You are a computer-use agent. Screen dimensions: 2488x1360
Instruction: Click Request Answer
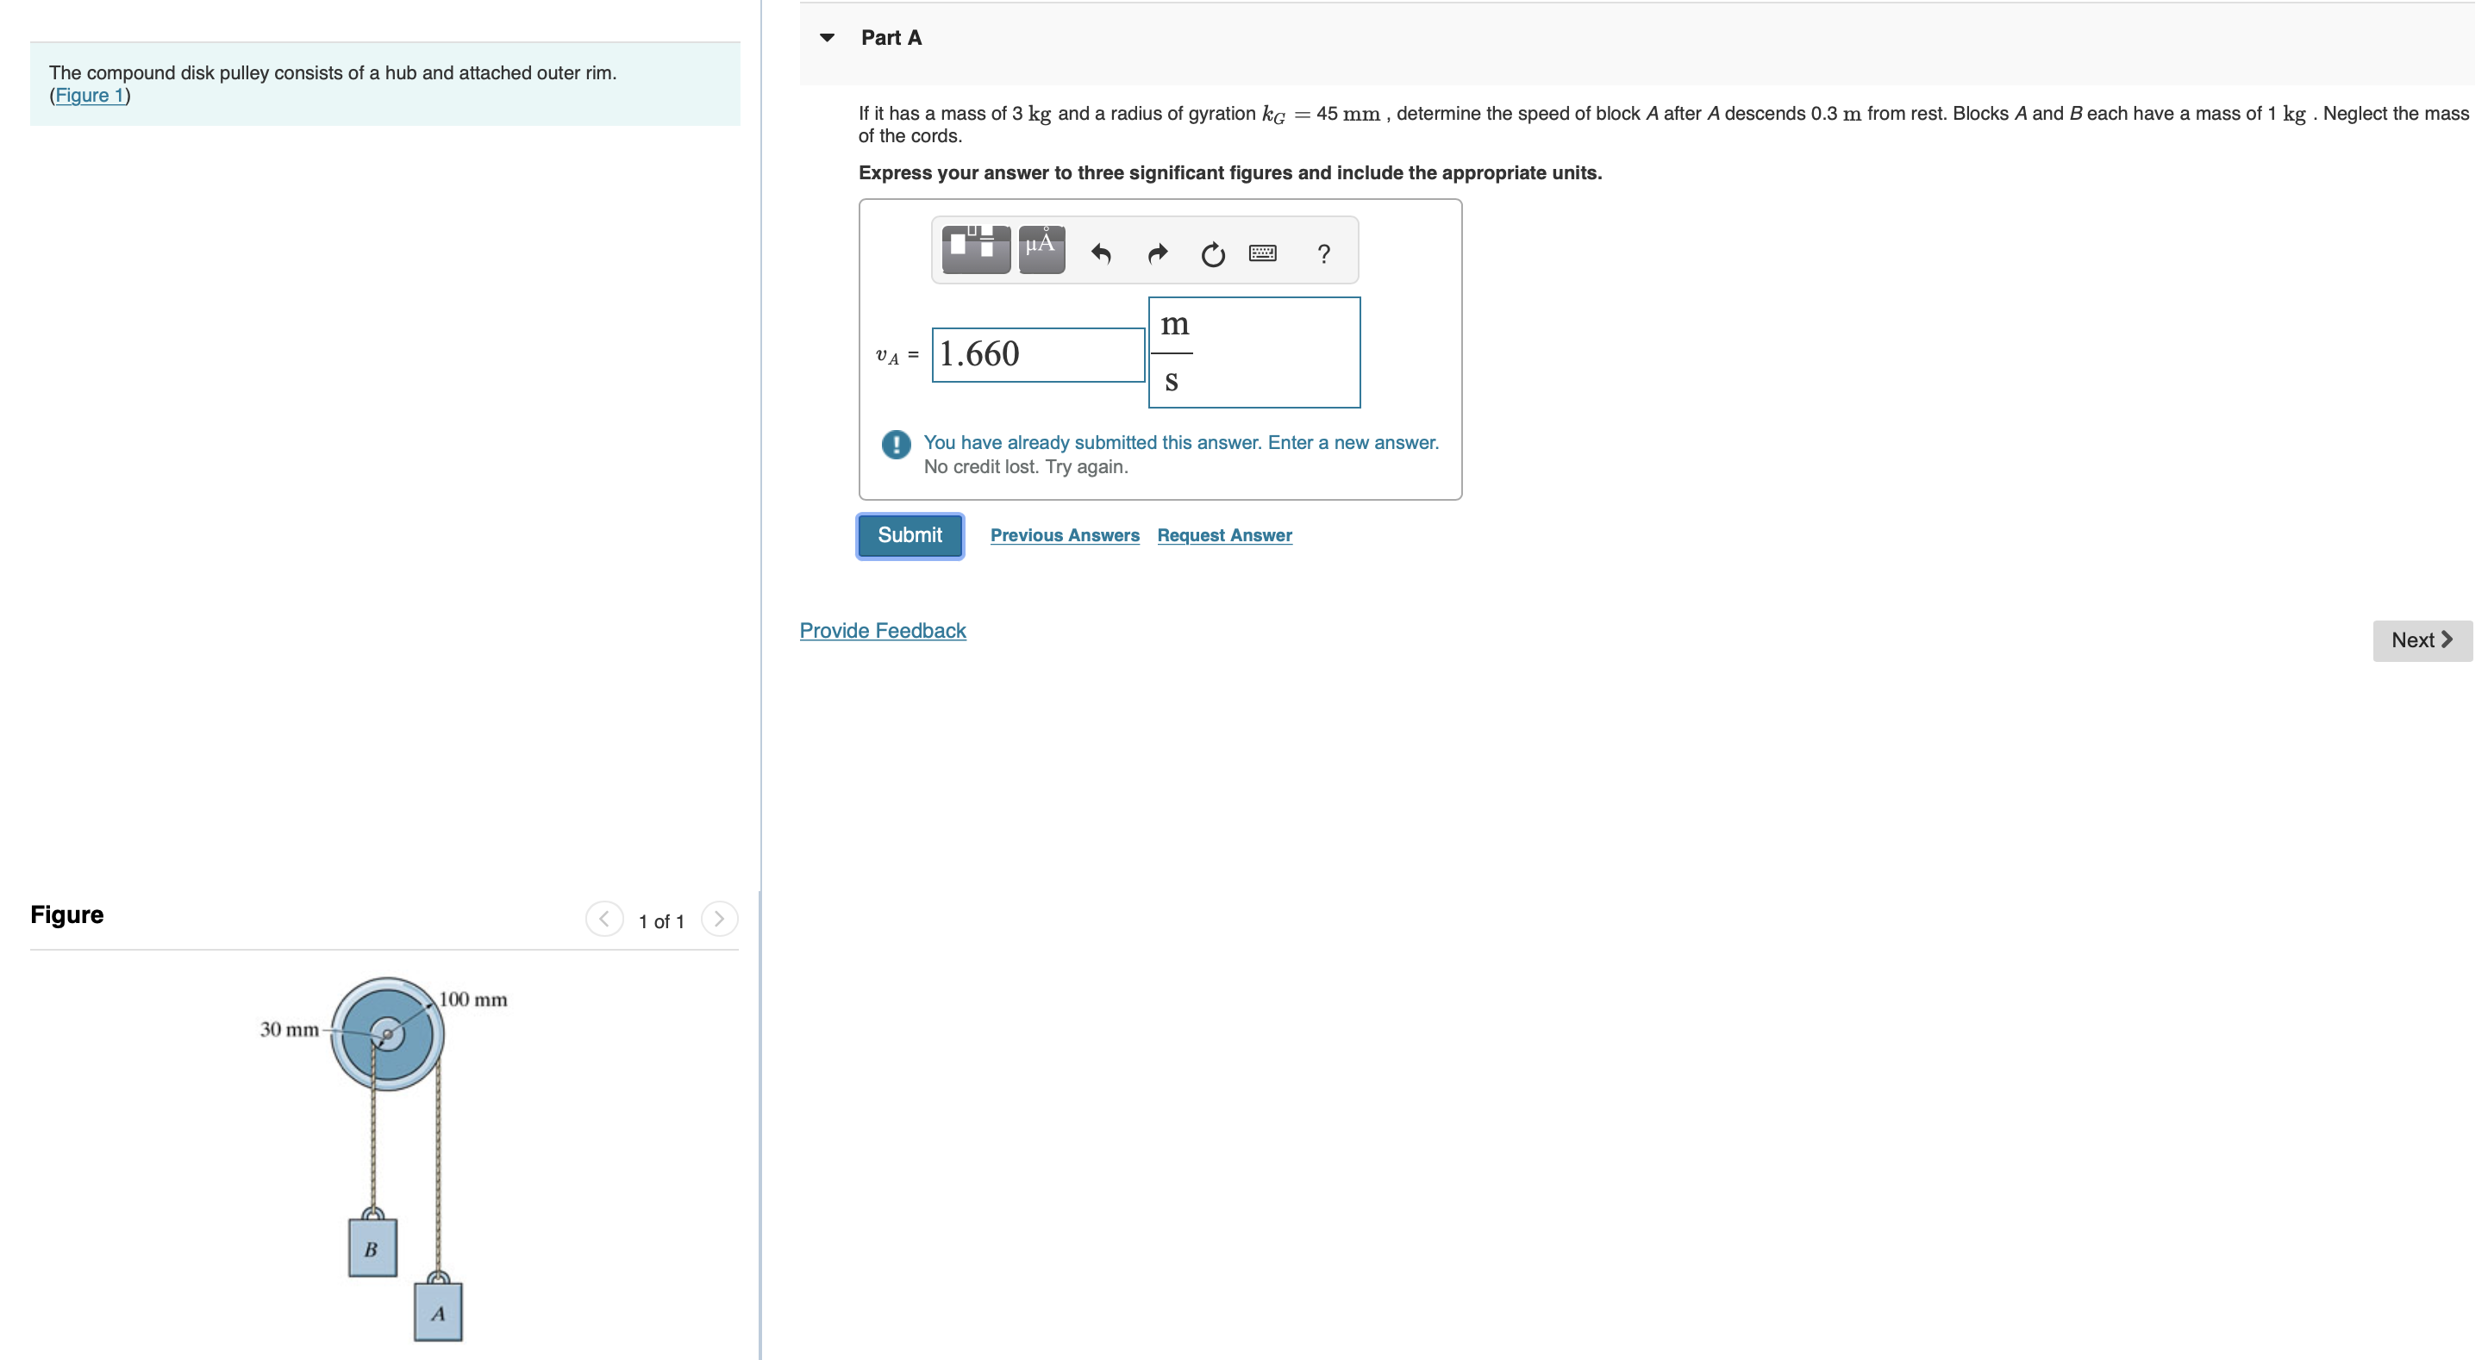[x=1223, y=535]
